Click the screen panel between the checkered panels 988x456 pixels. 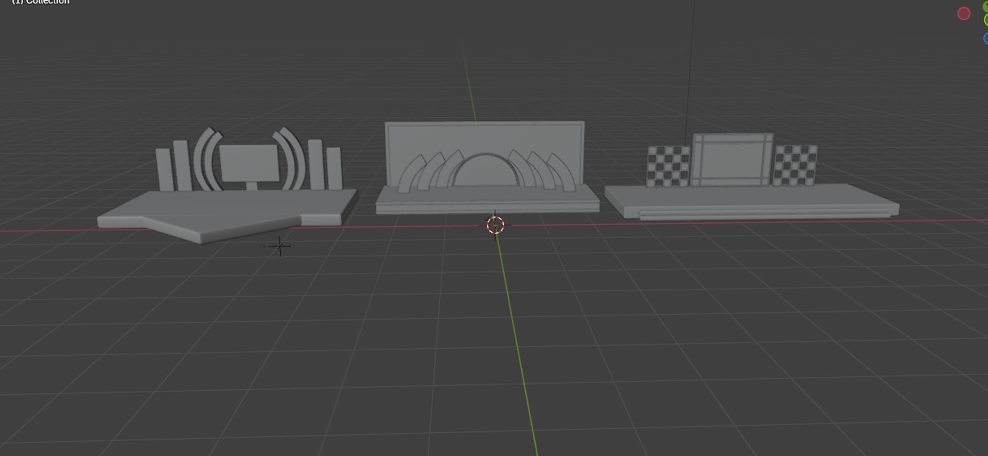[x=732, y=160]
